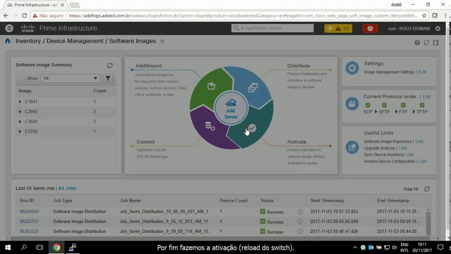451x254 pixels.
Task: Open root - ROOT-DOMAIN user menu
Action: [x=409, y=29]
